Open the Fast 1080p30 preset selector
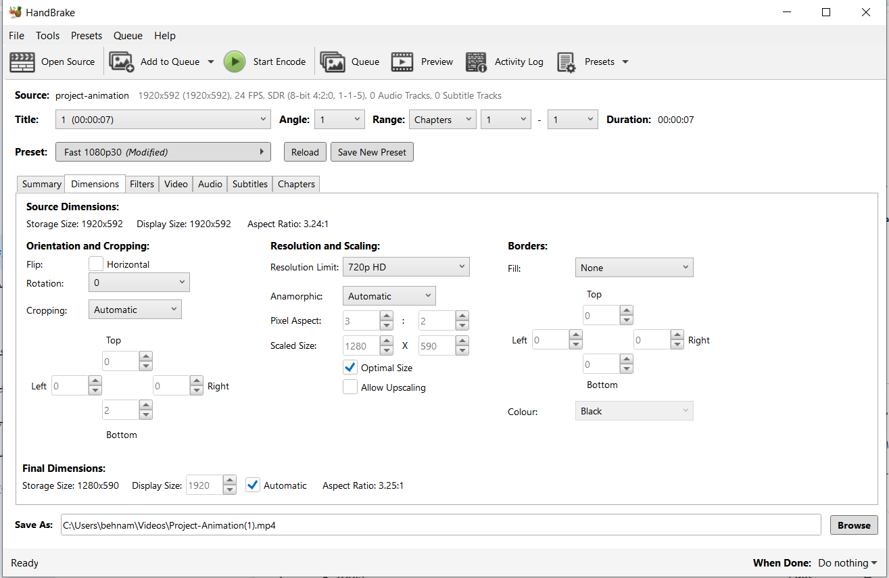 163,152
